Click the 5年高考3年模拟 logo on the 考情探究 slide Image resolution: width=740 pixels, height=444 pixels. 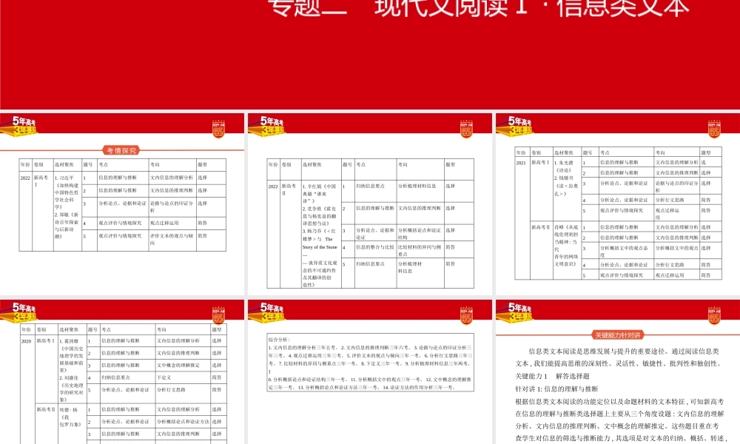(24, 127)
